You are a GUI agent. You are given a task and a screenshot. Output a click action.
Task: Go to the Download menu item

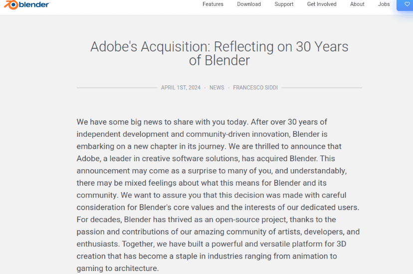pyautogui.click(x=249, y=4)
